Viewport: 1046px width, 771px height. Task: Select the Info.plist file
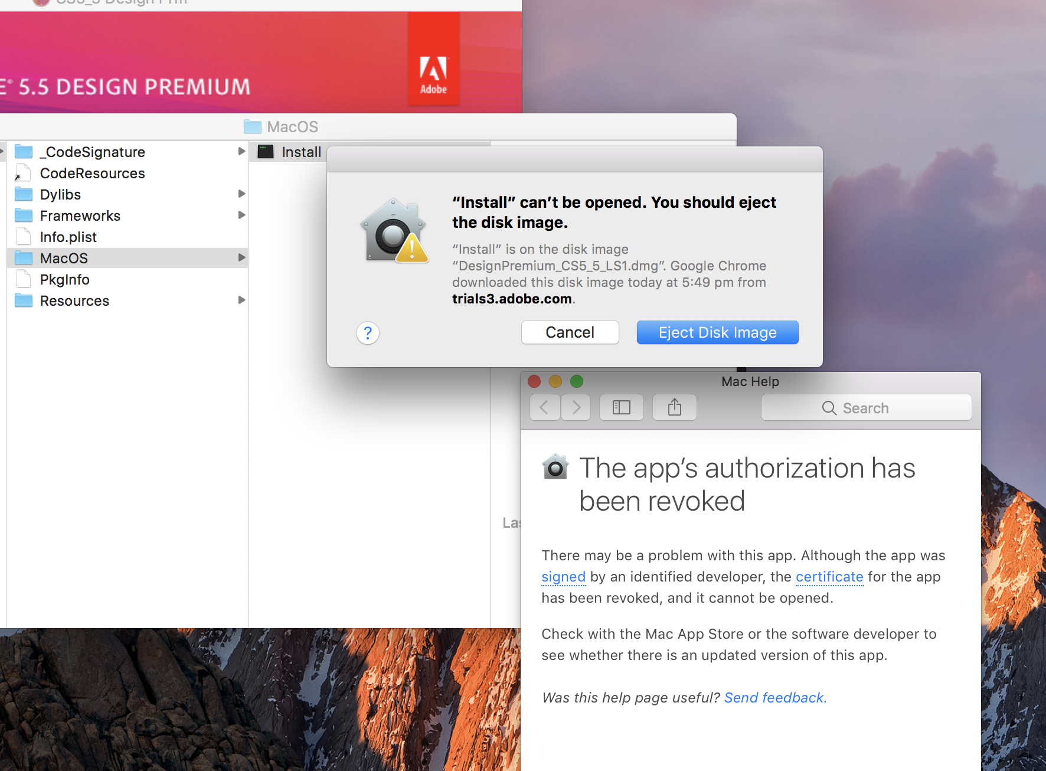click(x=128, y=237)
